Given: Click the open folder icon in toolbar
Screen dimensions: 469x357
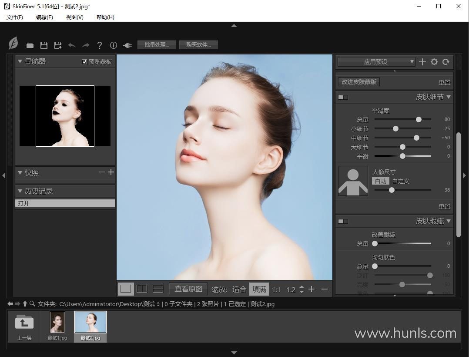Looking at the screenshot, I should [30, 45].
